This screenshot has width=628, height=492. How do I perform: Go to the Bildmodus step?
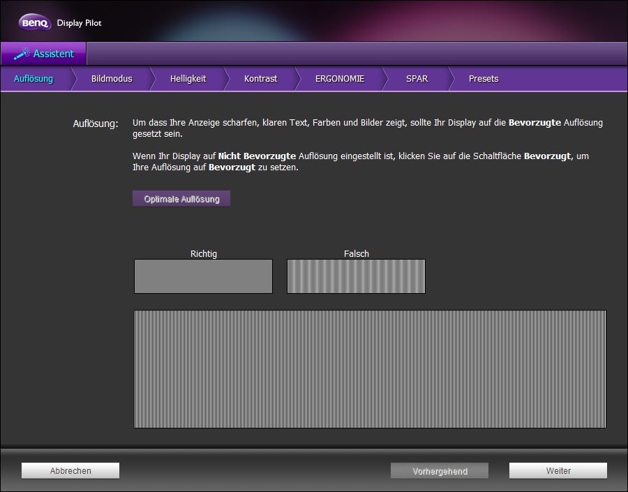(x=112, y=79)
